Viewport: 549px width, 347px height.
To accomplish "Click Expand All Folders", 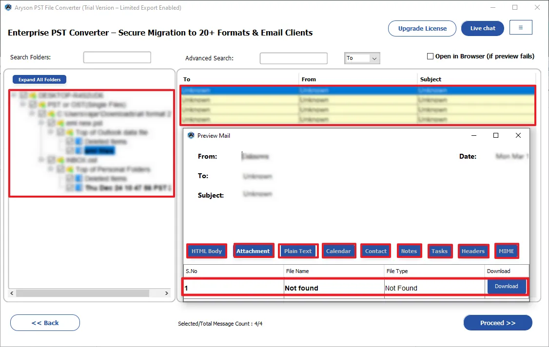I will (x=39, y=80).
